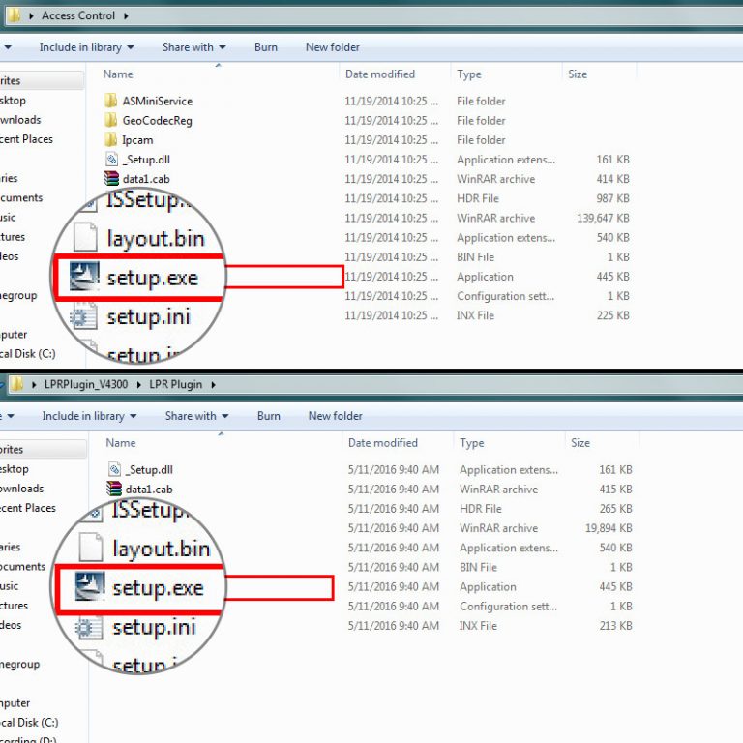Click the Ipcam folder icon
The image size is (743, 743).
pyautogui.click(x=110, y=139)
